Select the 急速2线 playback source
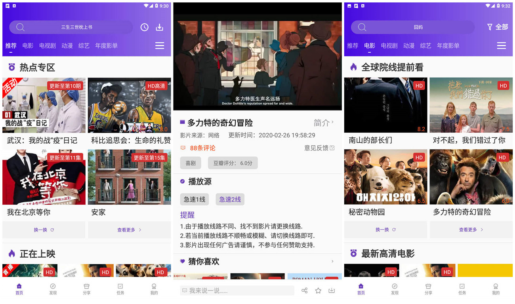Screen dimensions: 515x304 pos(230,199)
